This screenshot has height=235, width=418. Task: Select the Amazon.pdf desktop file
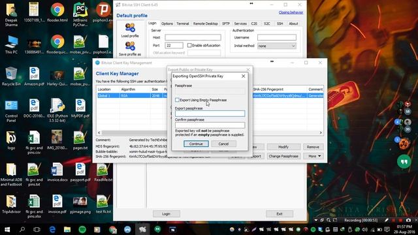[34, 76]
